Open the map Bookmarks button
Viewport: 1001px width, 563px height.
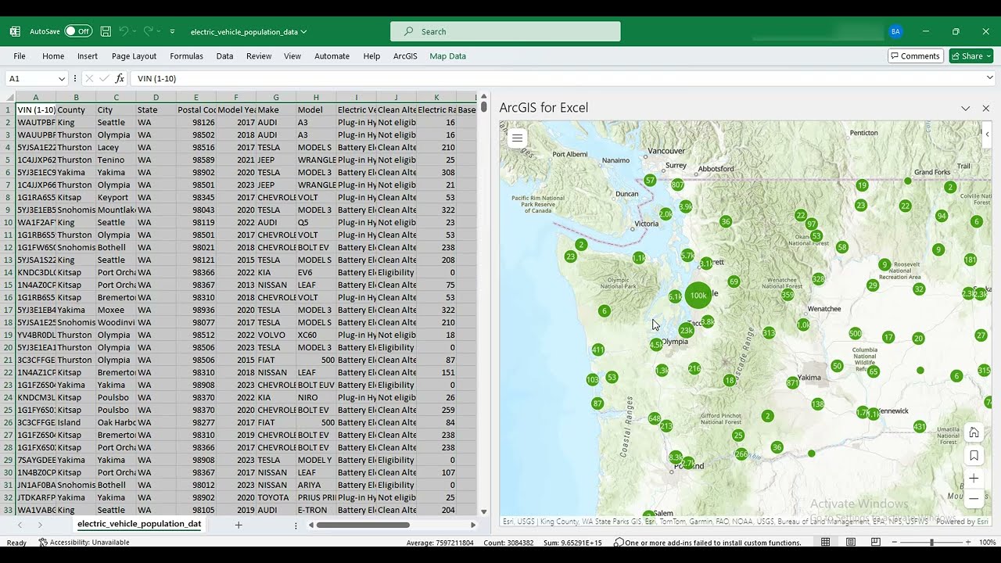pos(974,455)
